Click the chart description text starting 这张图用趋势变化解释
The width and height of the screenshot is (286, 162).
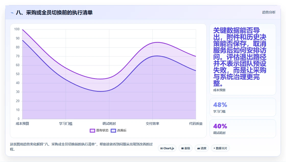click(x=81, y=147)
